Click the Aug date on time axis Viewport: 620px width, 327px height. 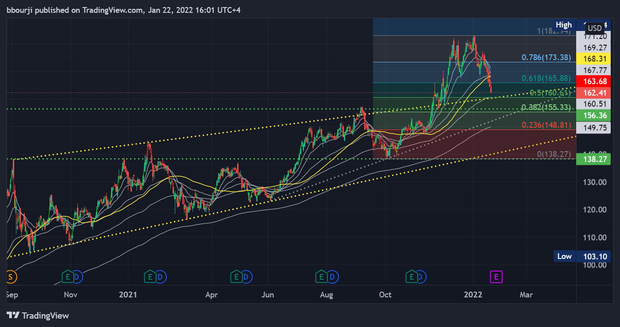click(x=326, y=294)
